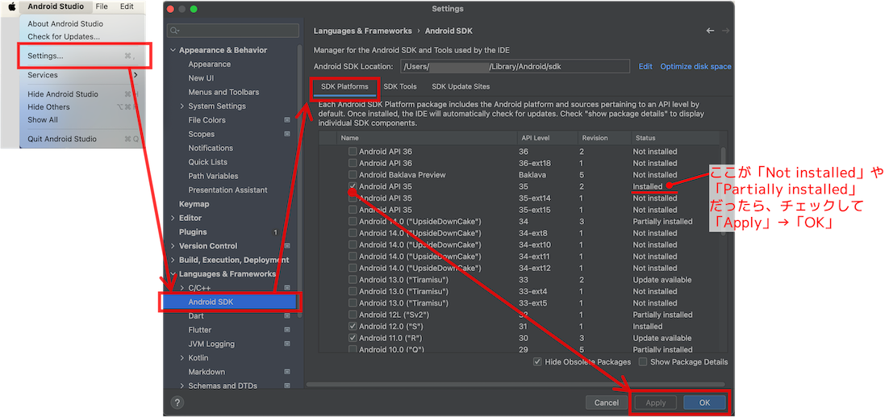Image resolution: width=893 pixels, height=417 pixels.
Task: Click the Apply button
Action: 656,402
